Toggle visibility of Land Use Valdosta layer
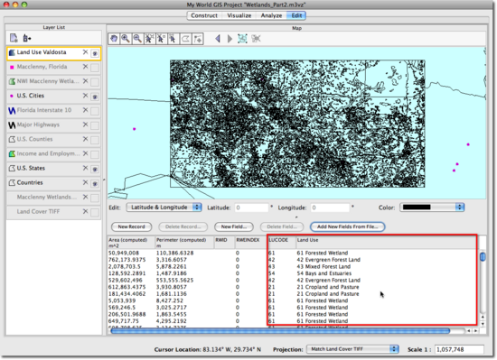 coord(95,53)
